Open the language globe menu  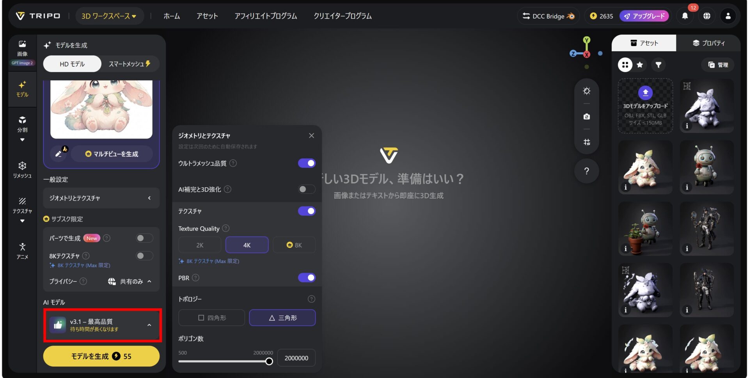706,16
